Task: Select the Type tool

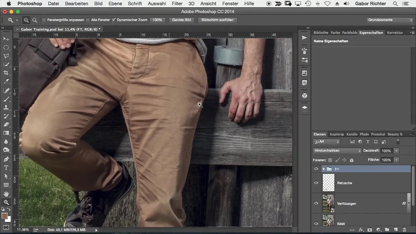Action: click(6, 168)
